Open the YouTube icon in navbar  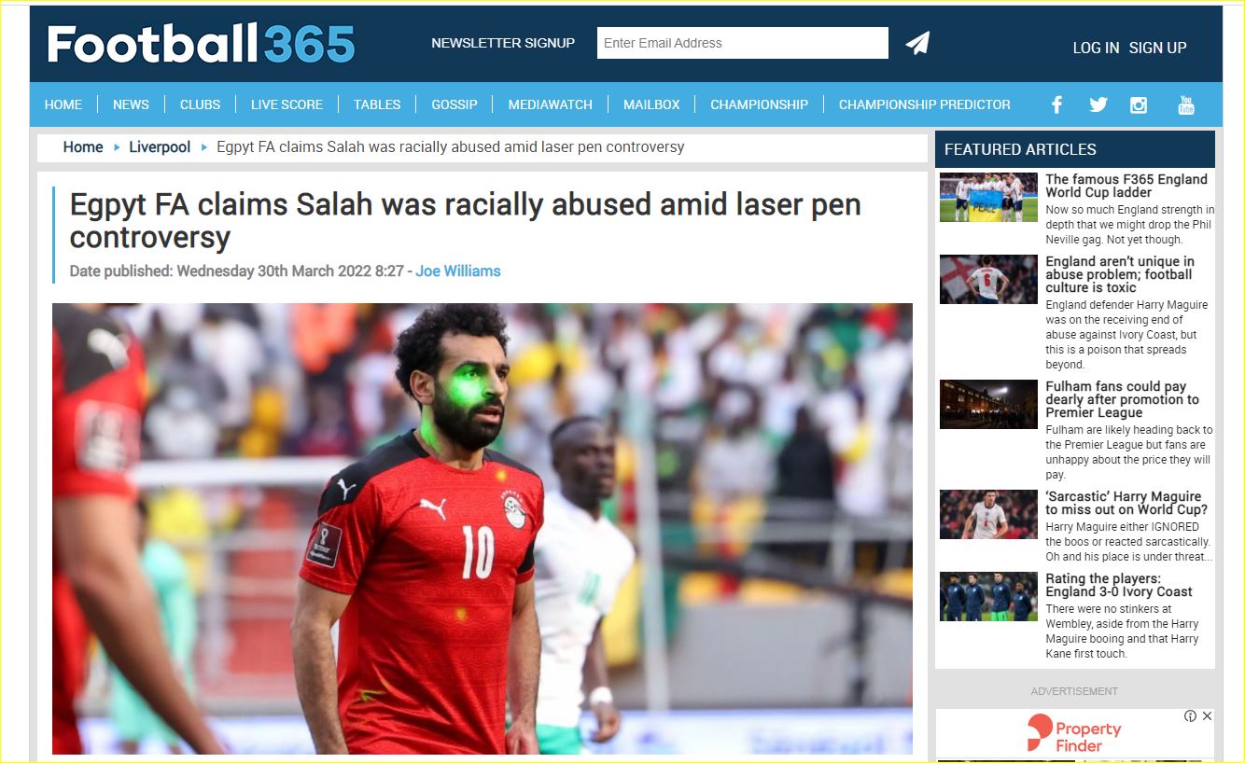(1186, 104)
